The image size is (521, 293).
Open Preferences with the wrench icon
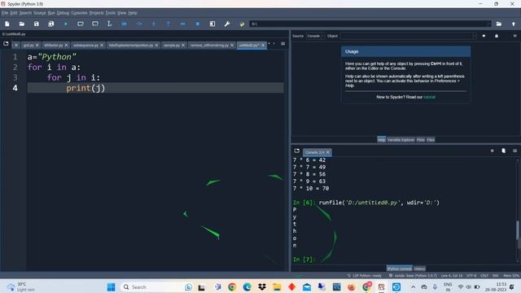tap(227, 24)
